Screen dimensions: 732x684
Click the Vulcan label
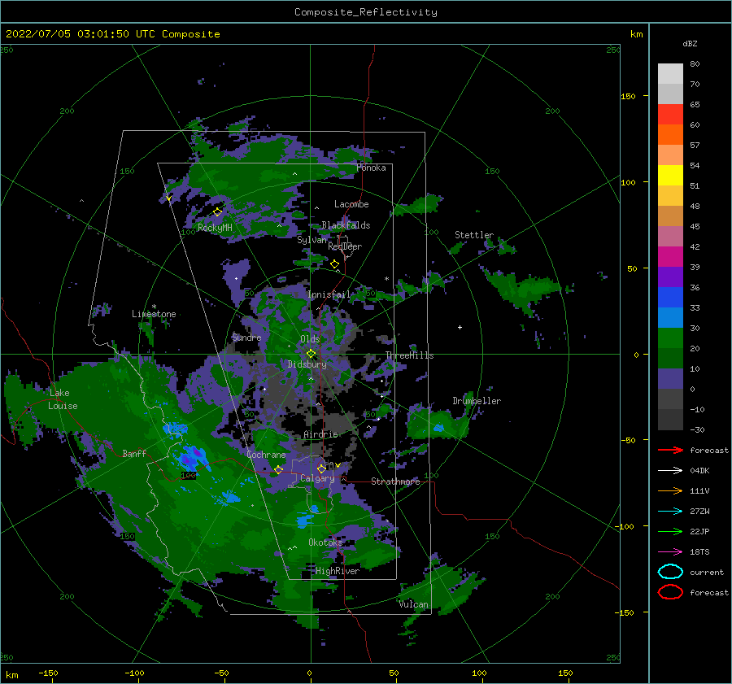click(414, 604)
